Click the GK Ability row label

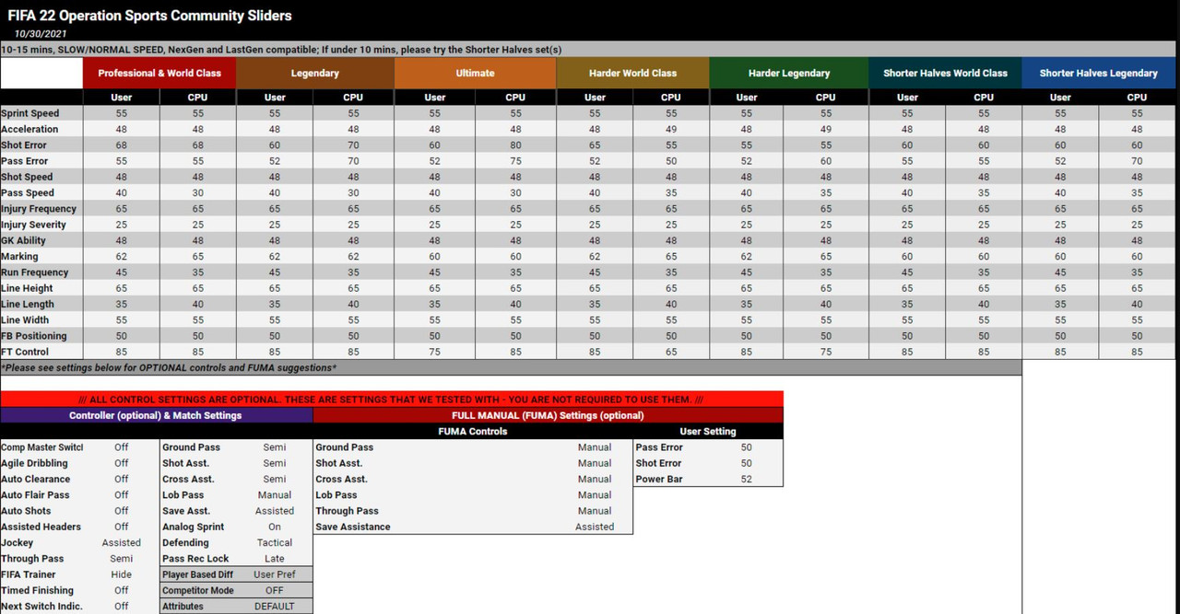pos(24,240)
